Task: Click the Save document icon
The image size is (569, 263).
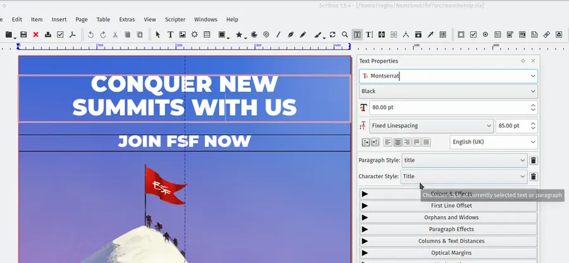Action: pyautogui.click(x=23, y=35)
